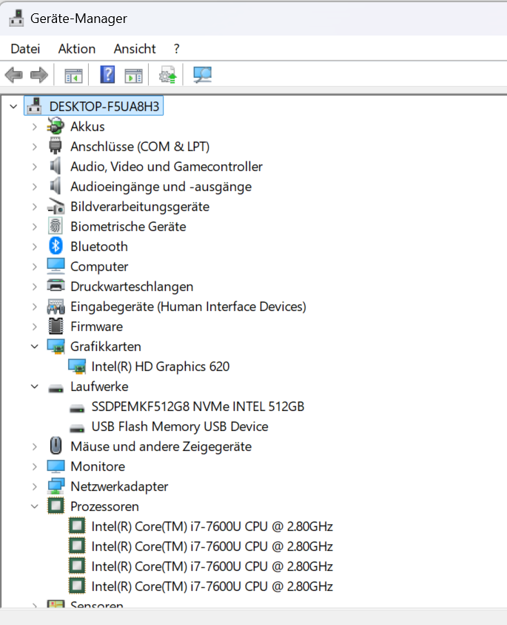Image resolution: width=507 pixels, height=625 pixels.
Task: Click the DESKTOP-F5UA8H3 computer icon
Action: [x=34, y=106]
